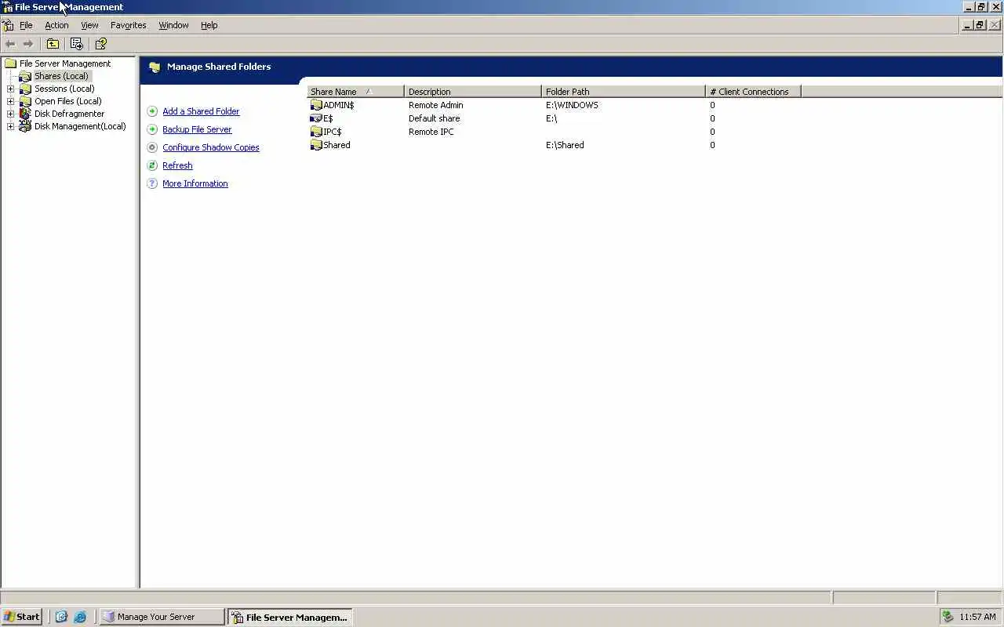1004x627 pixels.
Task: Select the Disk Defragmenter tree label
Action: pyautogui.click(x=69, y=114)
